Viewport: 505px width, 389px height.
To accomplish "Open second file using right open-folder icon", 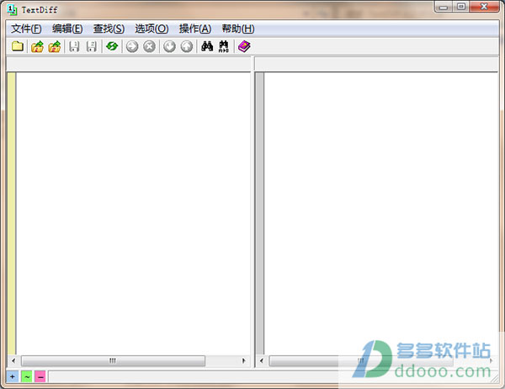I will (55, 46).
